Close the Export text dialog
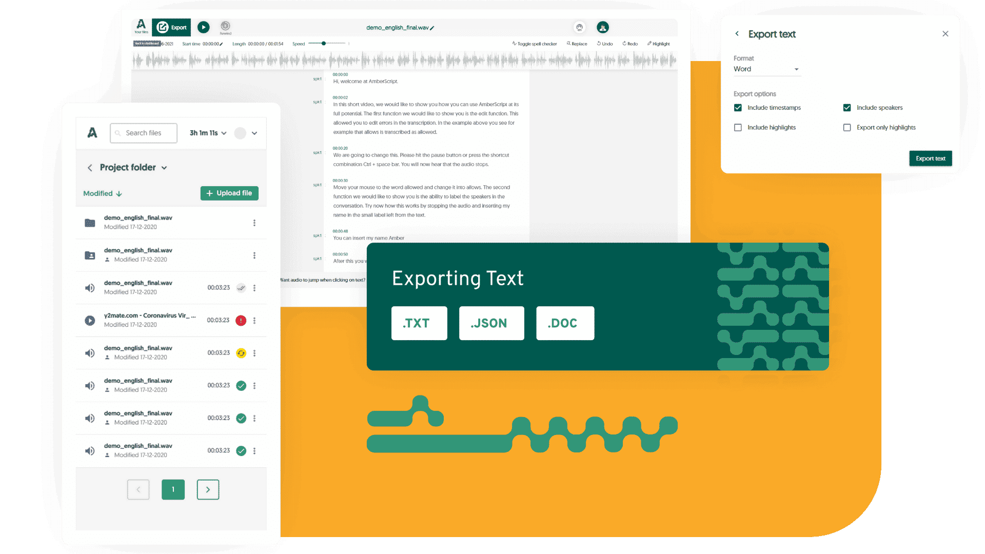Screen dimensions: 985x554 point(945,33)
